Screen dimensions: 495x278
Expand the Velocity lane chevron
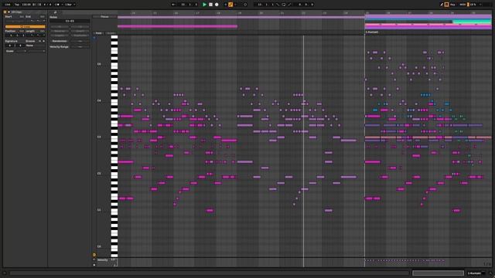pyautogui.click(x=94, y=259)
